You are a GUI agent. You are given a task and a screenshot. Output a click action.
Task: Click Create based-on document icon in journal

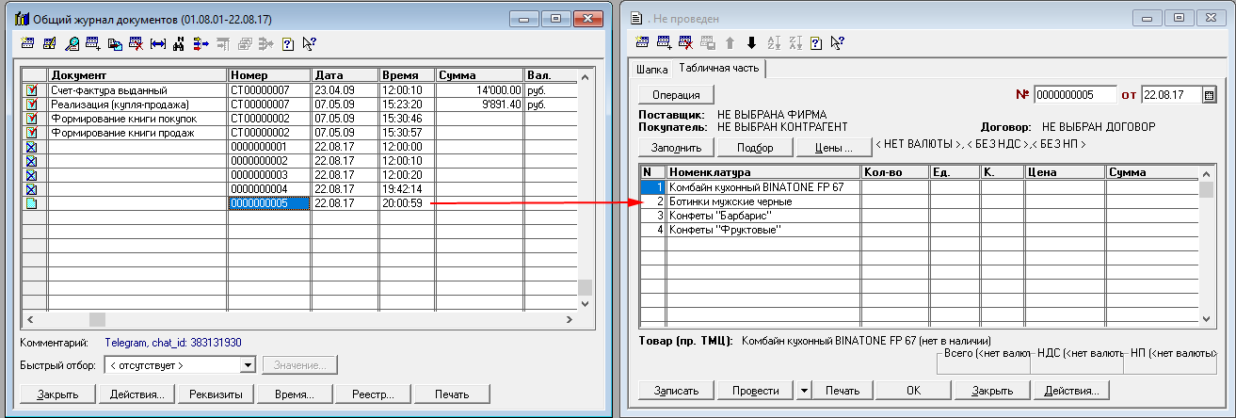[x=114, y=43]
